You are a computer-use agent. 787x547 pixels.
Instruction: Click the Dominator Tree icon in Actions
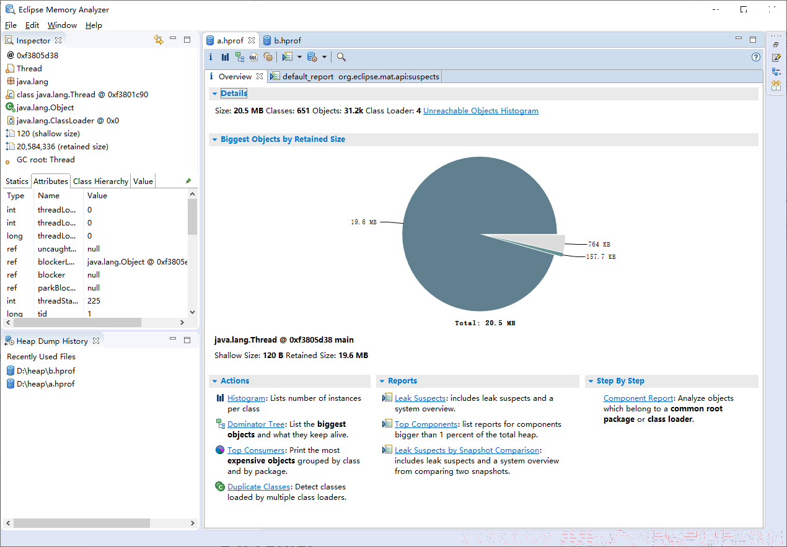point(220,424)
